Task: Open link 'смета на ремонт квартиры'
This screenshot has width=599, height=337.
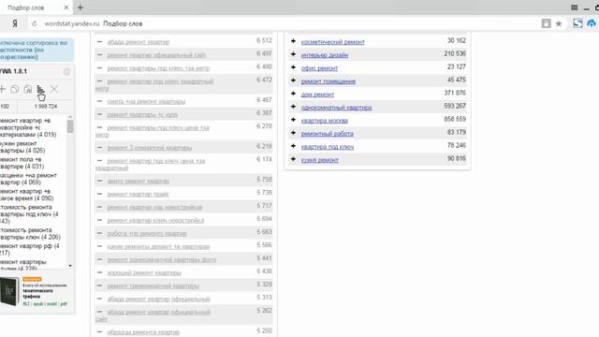Action: (146, 102)
